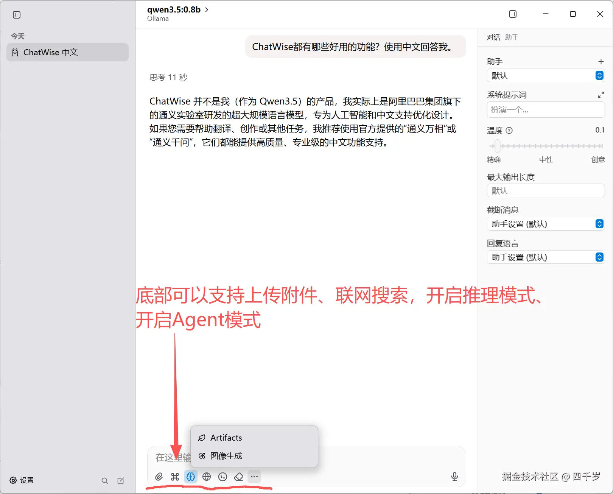Viewport: 613px width, 494px height.
Task: Select Artifacts from popup menu
Action: coord(254,438)
